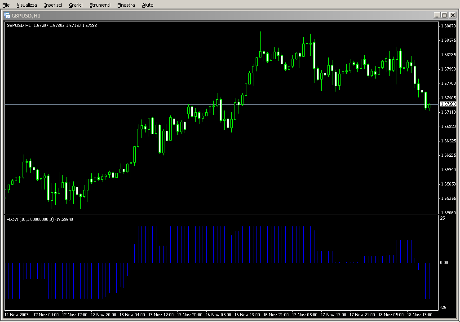
Task: Open the Grafici menu
Action: click(x=75, y=5)
